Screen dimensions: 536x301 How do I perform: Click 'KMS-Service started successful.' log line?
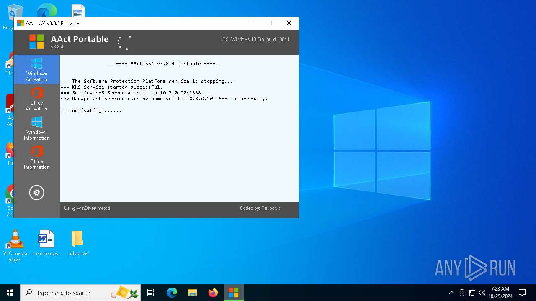point(111,87)
